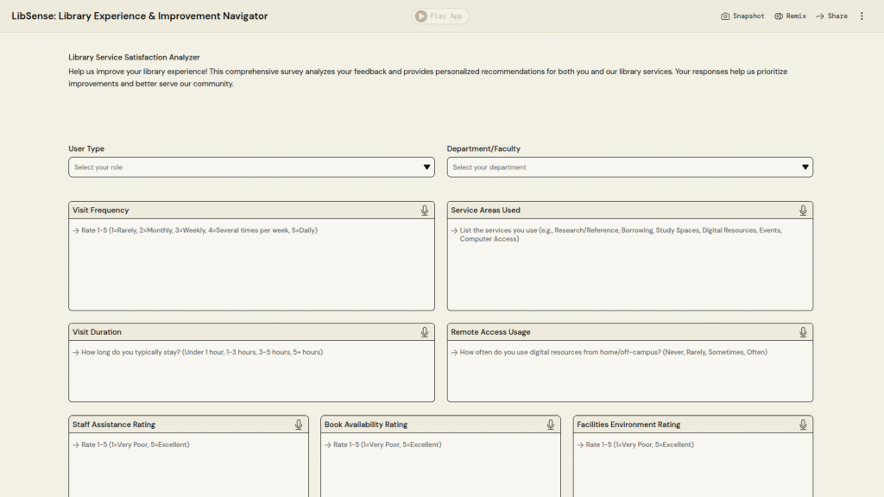The width and height of the screenshot is (884, 497).
Task: Click the Staff Assistance Rating text box
Action: click(x=188, y=466)
